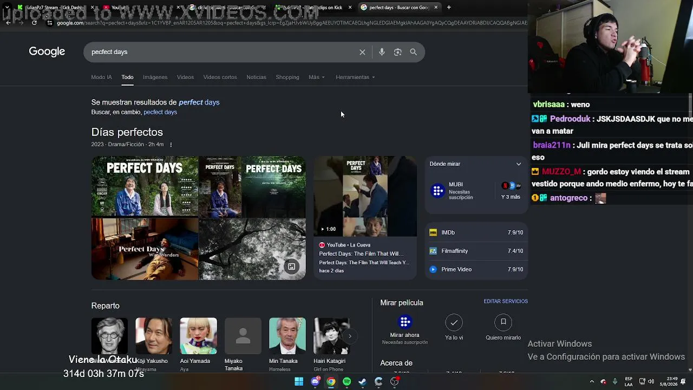Screen dimensions: 693x390
Task: Clear the search box with the X icon
Action: [x=362, y=52]
